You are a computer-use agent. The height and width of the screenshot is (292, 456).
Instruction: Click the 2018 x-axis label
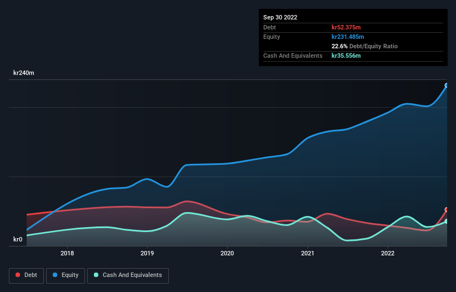click(67, 253)
